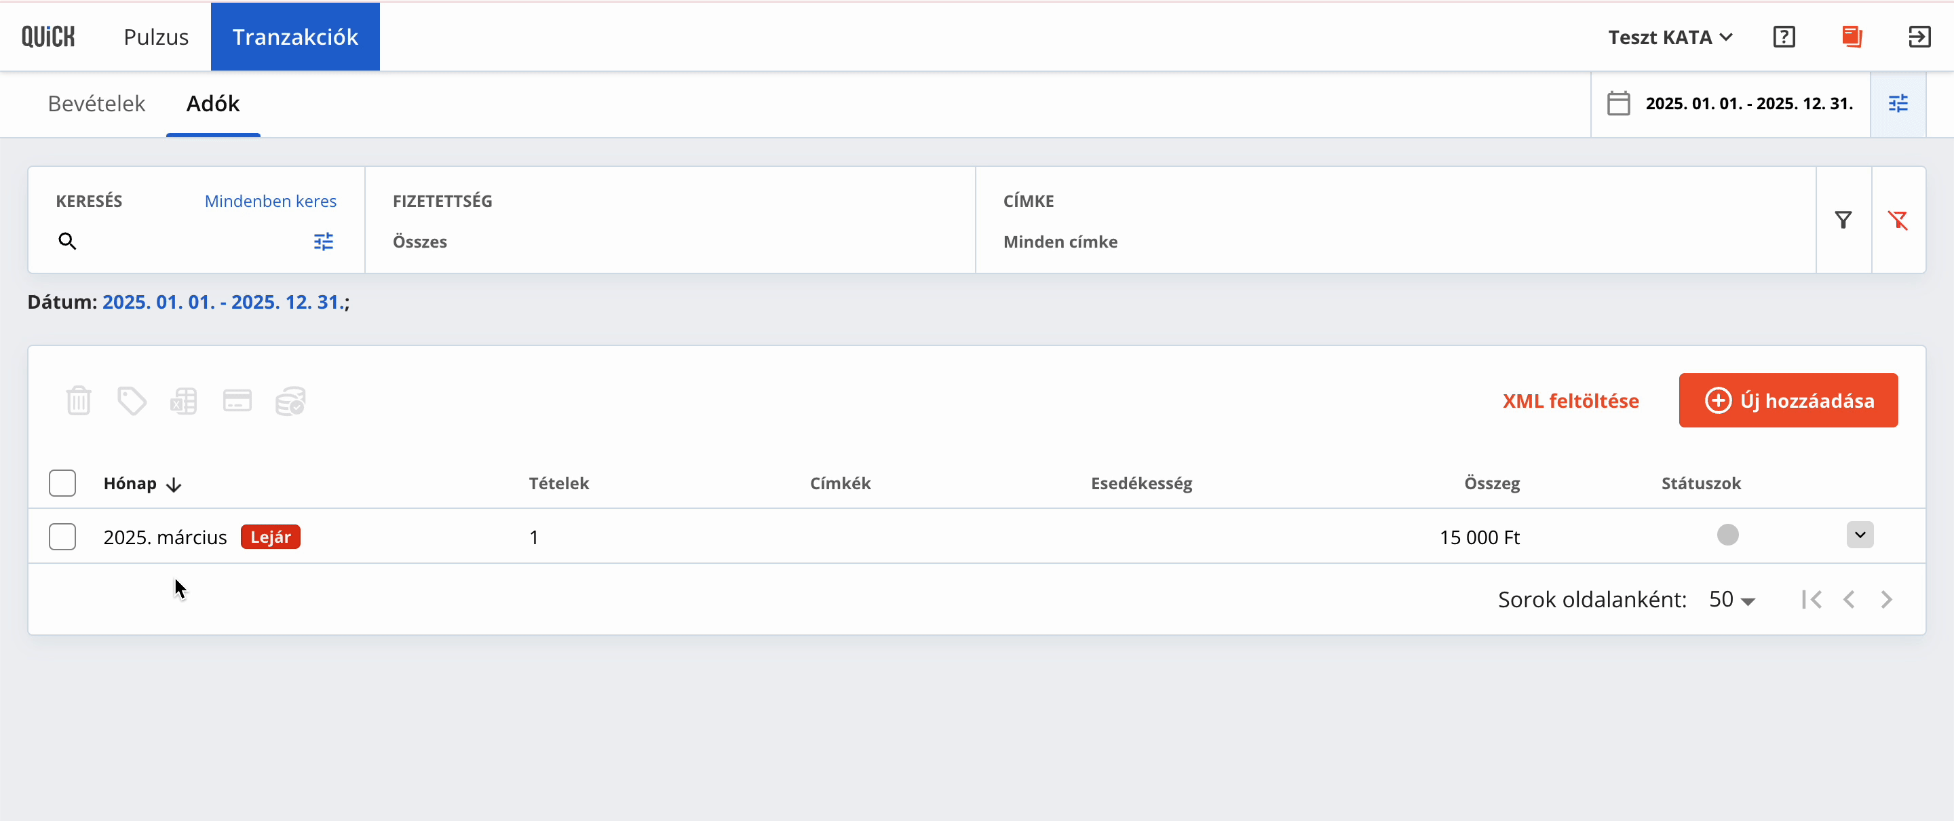This screenshot has height=821, width=1954.
Task: Click the Címkék column header
Action: [x=840, y=483]
